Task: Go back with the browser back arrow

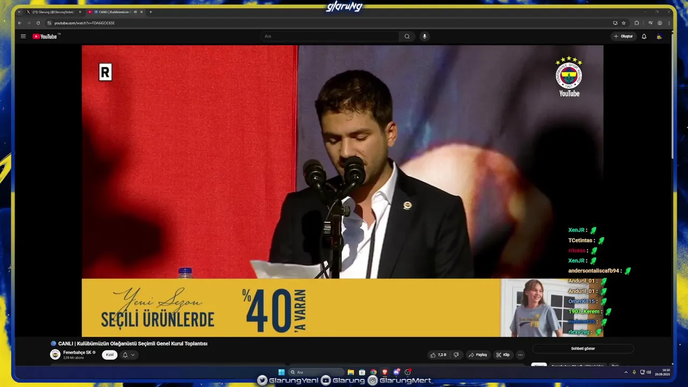Action: tap(20, 23)
